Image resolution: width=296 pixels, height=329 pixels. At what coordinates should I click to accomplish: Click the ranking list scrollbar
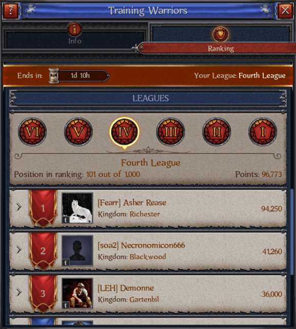[x=292, y=232]
